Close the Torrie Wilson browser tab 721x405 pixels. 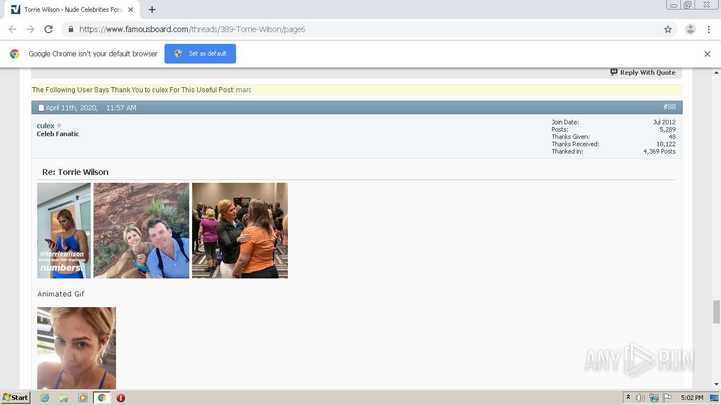tap(131, 10)
